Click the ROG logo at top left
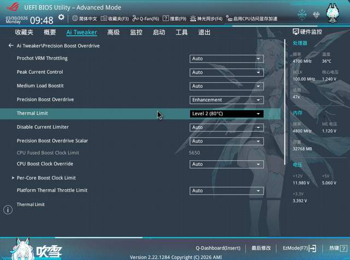The height and width of the screenshot is (260, 350). 13,7
